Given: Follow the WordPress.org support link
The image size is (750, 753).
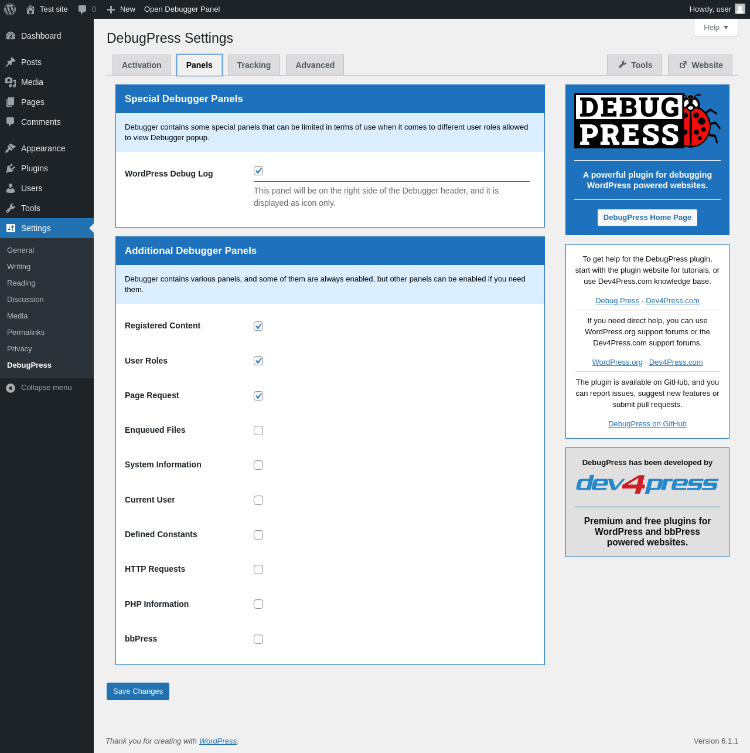Looking at the screenshot, I should [617, 362].
